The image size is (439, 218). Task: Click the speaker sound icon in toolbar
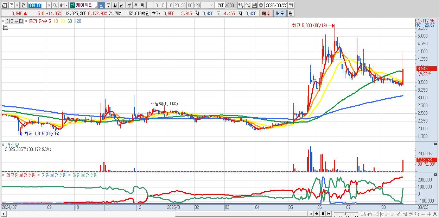(x=62, y=5)
